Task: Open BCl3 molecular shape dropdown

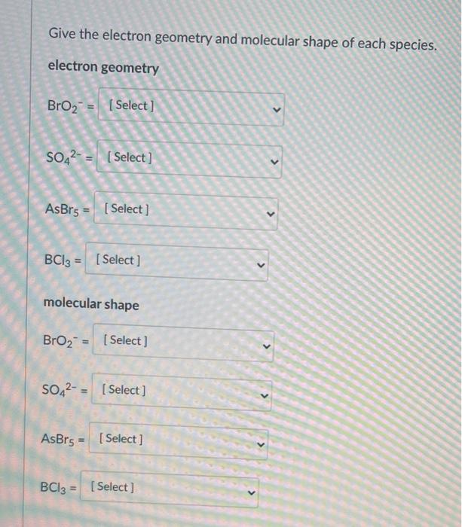Action: [x=170, y=489]
